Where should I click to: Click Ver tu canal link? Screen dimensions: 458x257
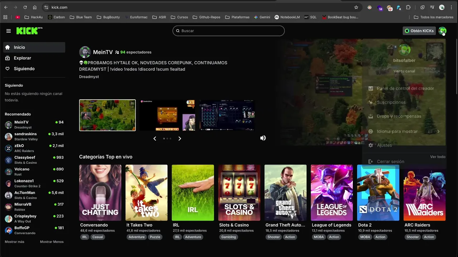(404, 71)
